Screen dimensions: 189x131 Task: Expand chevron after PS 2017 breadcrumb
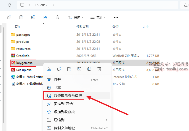[53, 5]
